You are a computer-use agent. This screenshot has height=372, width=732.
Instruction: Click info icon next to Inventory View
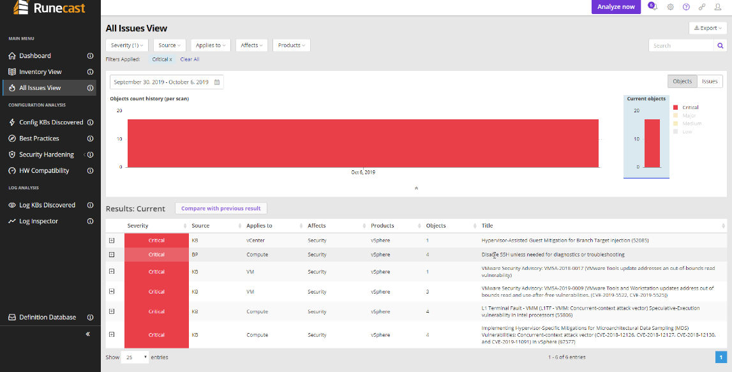[x=91, y=72]
